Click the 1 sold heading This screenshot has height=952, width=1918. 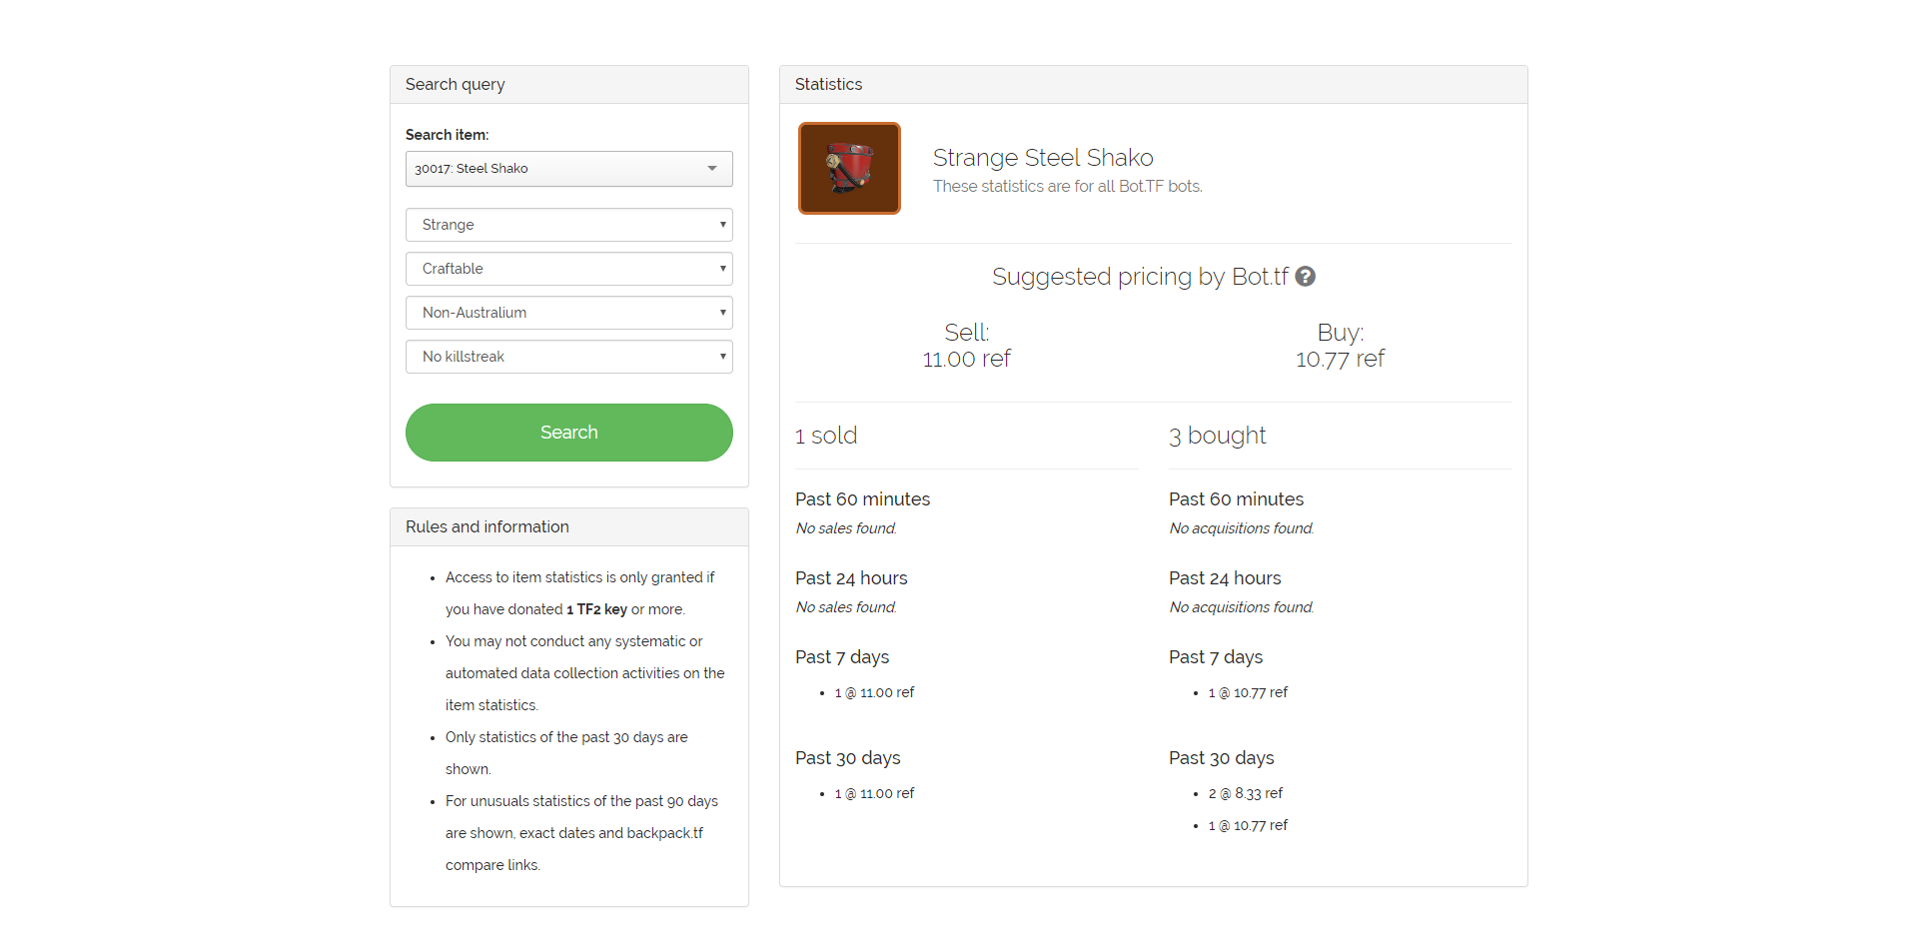(826, 436)
